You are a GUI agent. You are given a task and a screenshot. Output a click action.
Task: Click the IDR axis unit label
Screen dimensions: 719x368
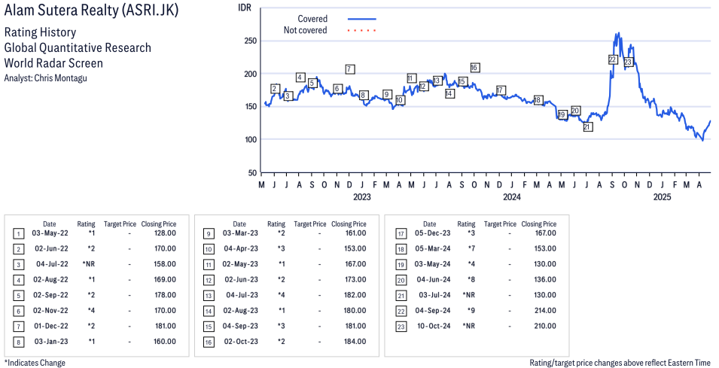point(245,8)
